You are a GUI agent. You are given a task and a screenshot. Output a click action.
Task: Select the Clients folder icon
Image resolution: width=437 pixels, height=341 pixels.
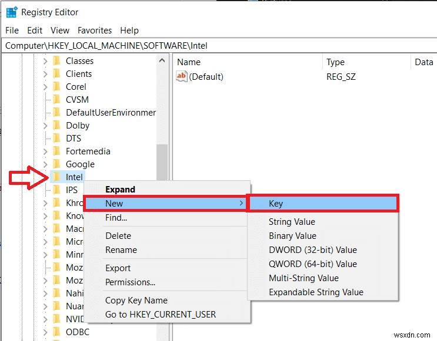56,74
